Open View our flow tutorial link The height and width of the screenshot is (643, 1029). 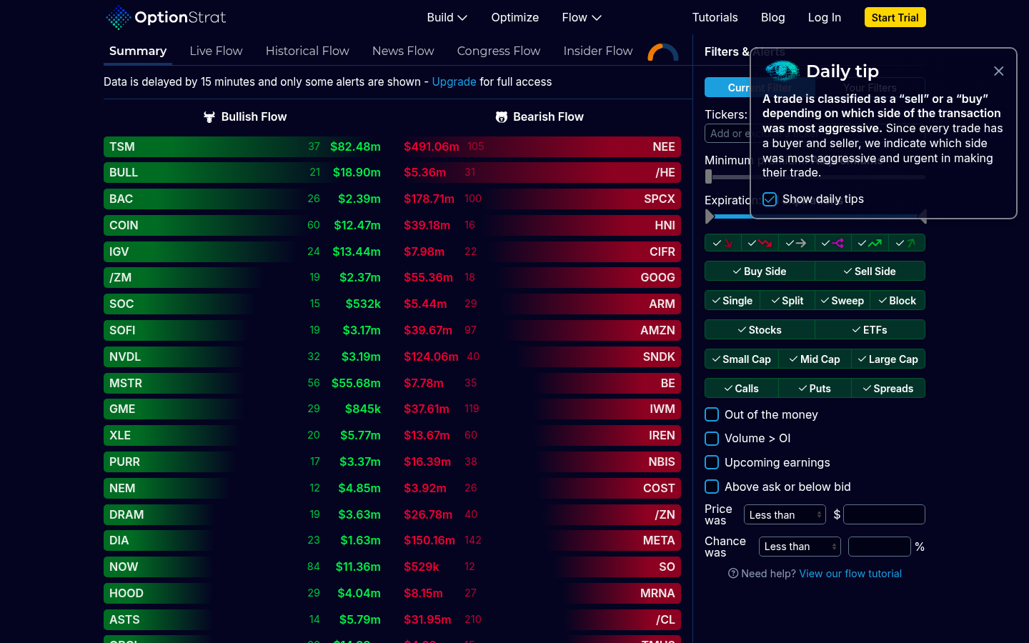coord(850,573)
